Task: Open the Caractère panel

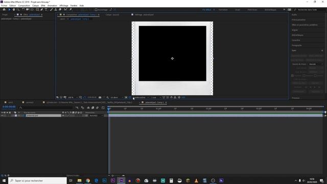Action: tap(296, 40)
